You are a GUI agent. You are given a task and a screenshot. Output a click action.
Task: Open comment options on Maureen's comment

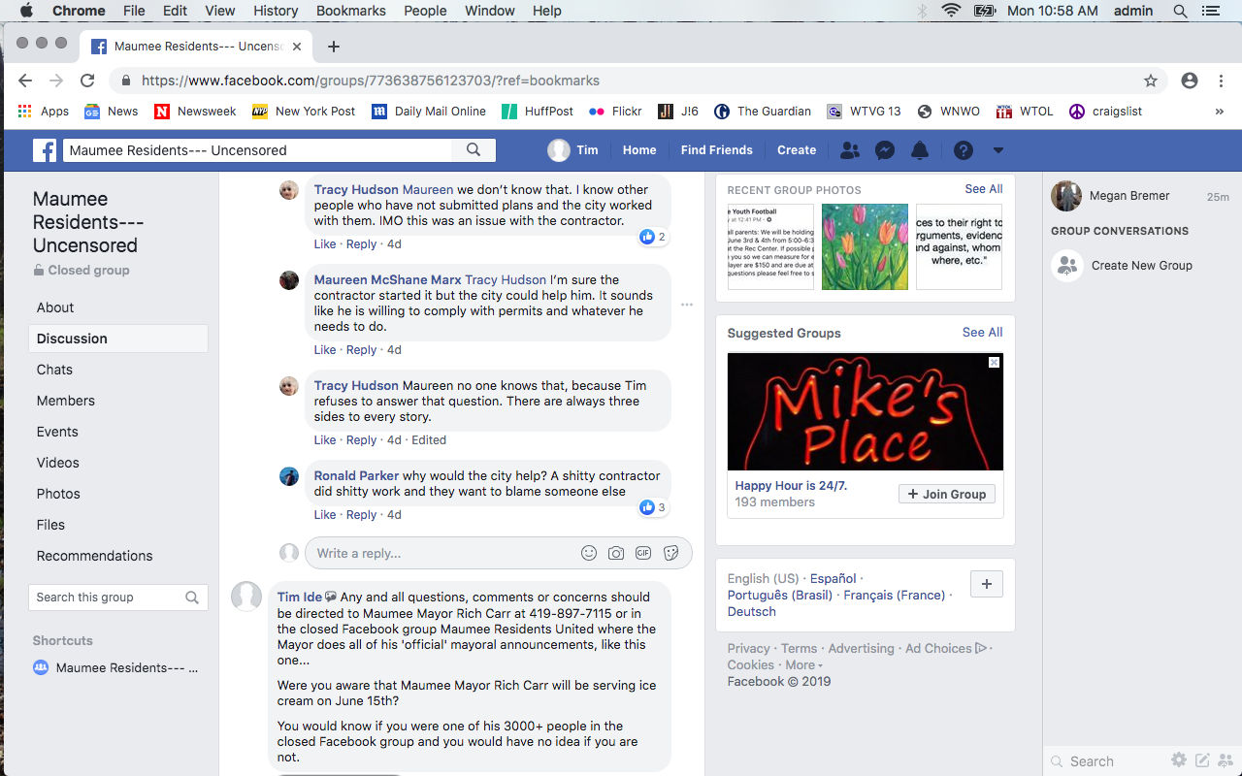(x=687, y=305)
